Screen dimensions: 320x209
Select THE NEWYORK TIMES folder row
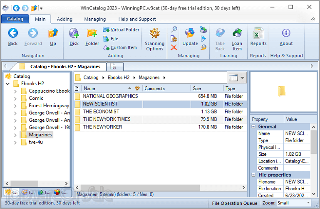click(x=160, y=119)
